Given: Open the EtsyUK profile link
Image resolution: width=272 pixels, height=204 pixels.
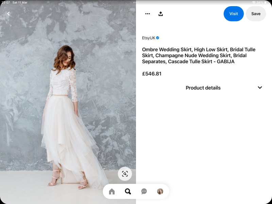Looking at the screenshot, I should pos(149,38).
